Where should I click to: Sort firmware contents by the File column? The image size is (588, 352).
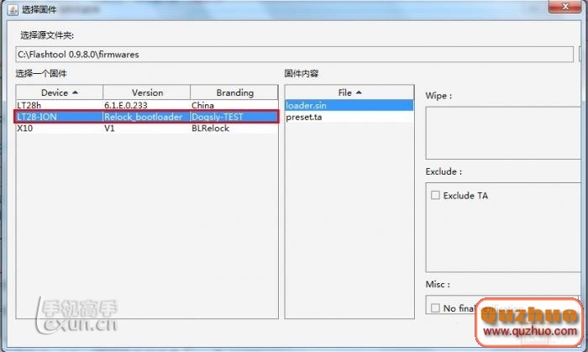coord(349,92)
